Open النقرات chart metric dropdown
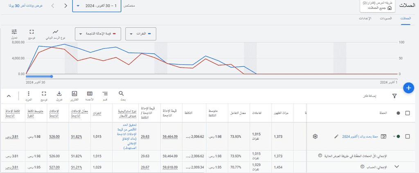The image size is (419, 173). (141, 34)
